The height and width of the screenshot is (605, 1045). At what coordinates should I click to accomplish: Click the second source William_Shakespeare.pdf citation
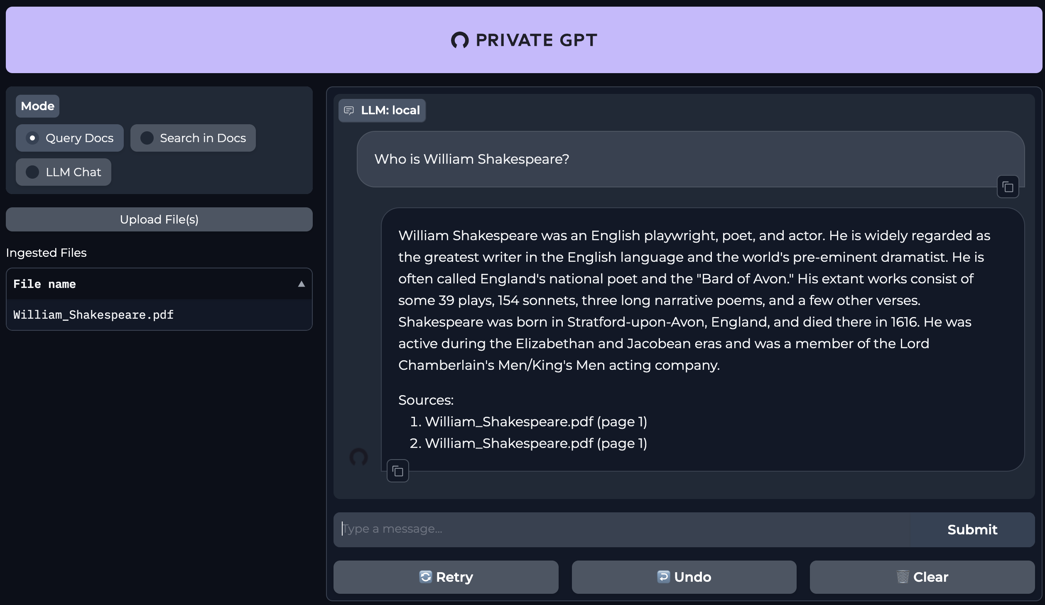(536, 443)
